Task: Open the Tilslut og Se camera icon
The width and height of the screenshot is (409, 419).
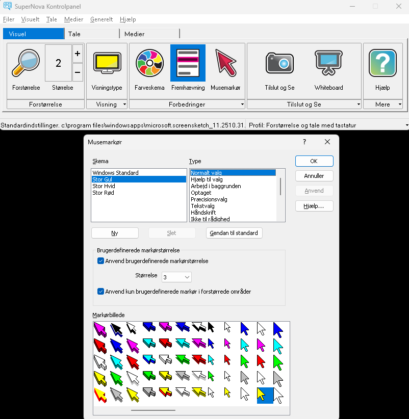Action: [x=279, y=63]
